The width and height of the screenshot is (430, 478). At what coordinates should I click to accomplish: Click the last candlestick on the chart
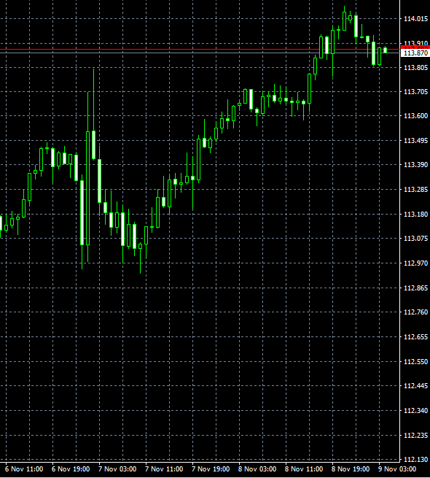pos(386,50)
